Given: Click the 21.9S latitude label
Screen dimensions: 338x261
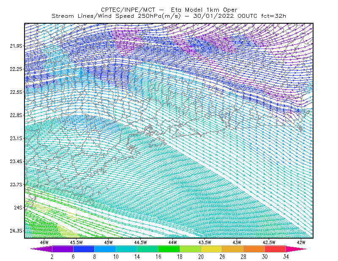Looking at the screenshot, I should pos(16,46).
